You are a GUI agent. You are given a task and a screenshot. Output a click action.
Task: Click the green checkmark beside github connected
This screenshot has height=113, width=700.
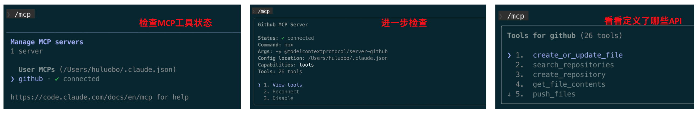pos(57,79)
